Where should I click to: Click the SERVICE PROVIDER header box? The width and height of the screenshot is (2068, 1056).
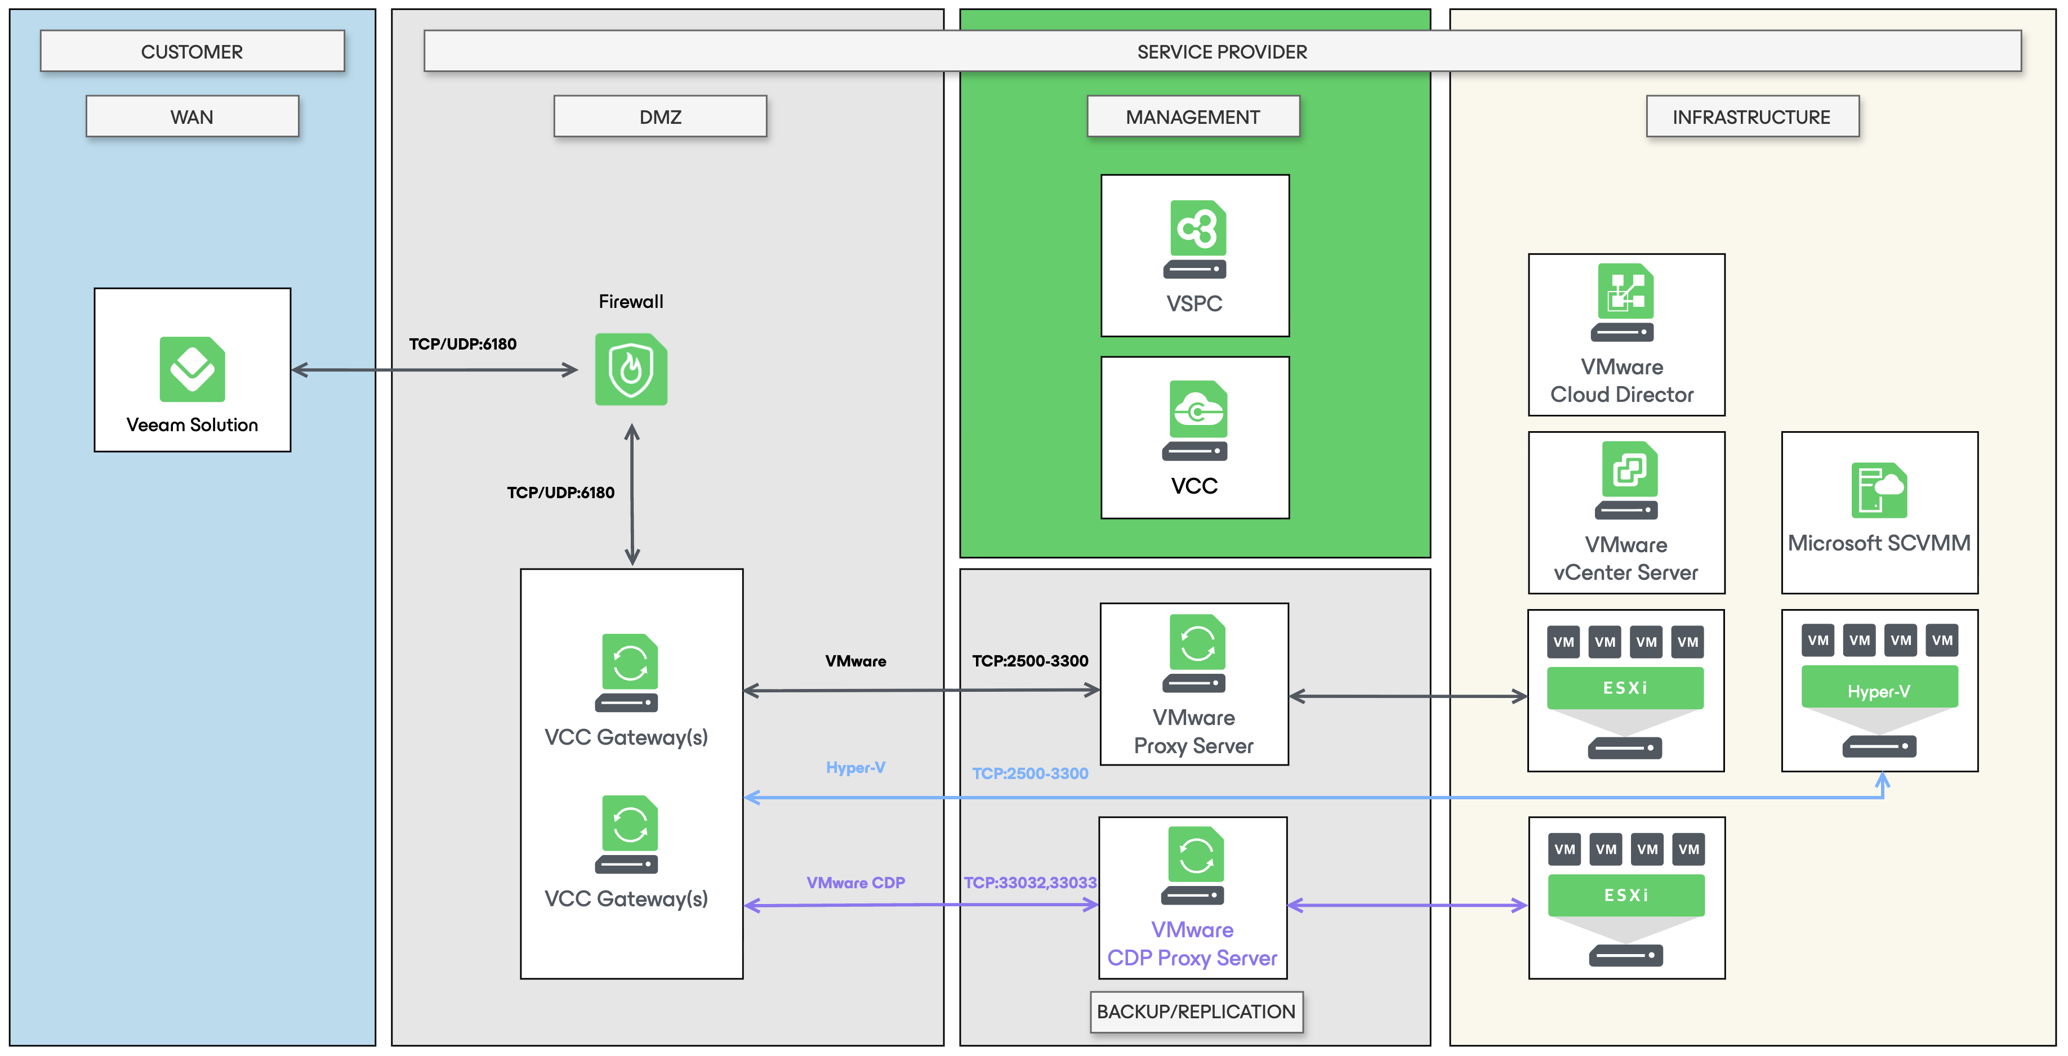[x=1223, y=51]
